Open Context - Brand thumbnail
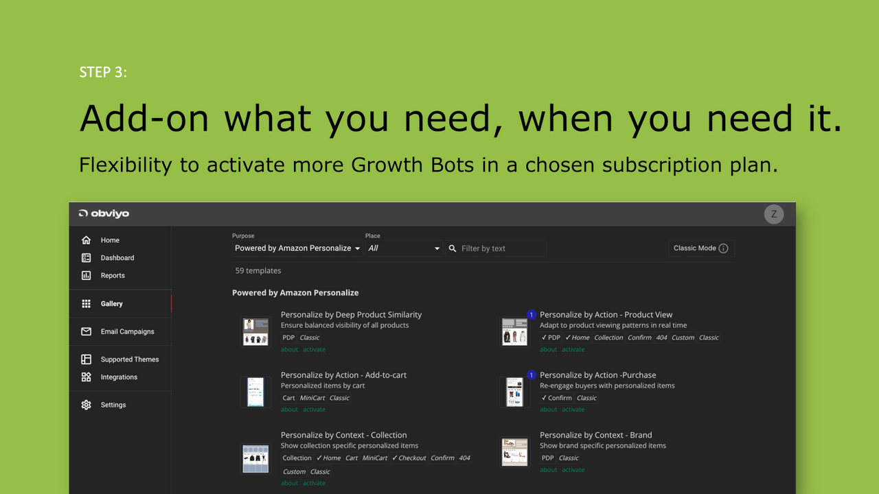879x494 pixels. tap(515, 452)
